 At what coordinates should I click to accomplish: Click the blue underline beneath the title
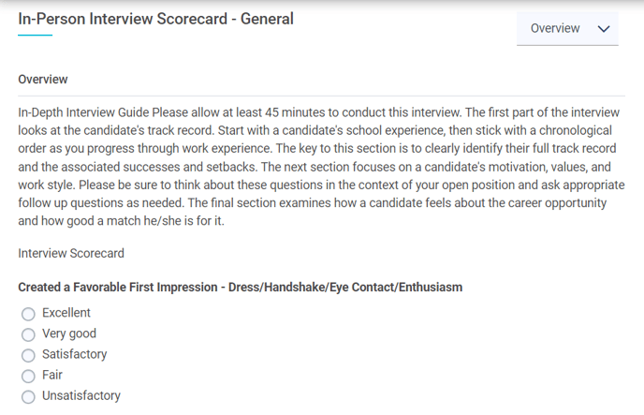point(35,36)
